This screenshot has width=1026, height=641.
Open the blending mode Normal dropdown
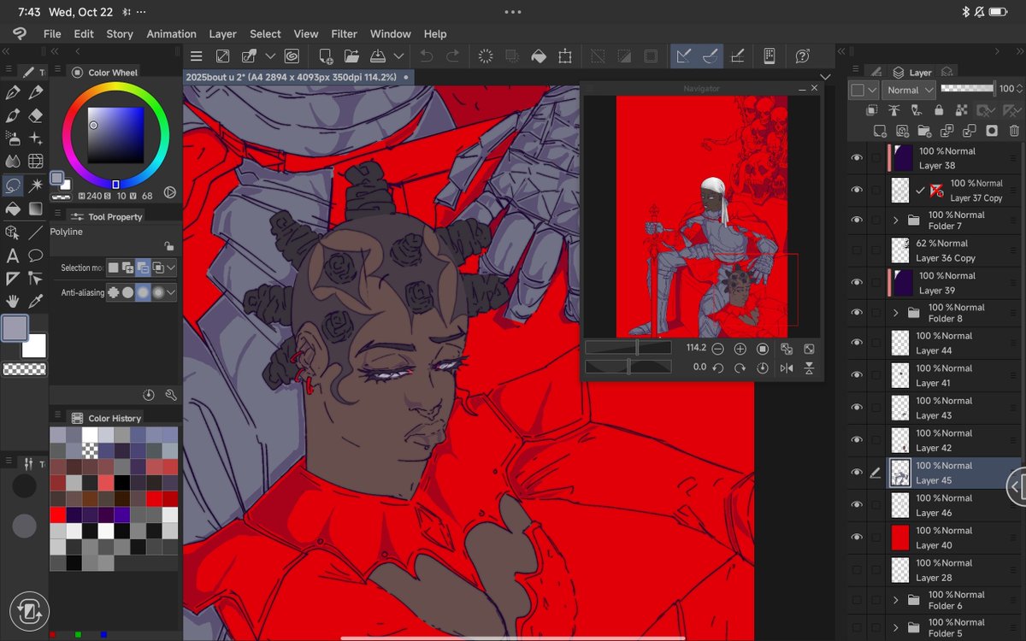click(x=909, y=90)
